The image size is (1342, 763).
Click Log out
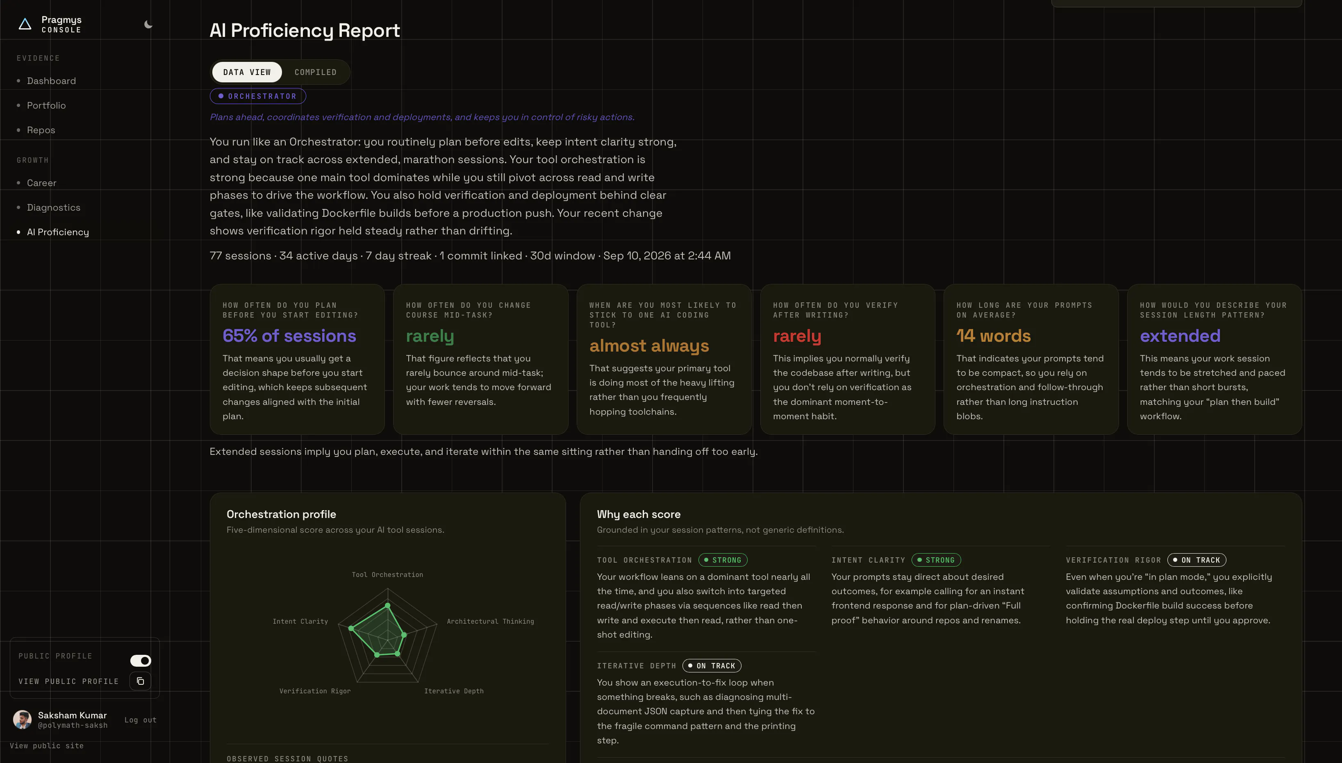tap(141, 720)
